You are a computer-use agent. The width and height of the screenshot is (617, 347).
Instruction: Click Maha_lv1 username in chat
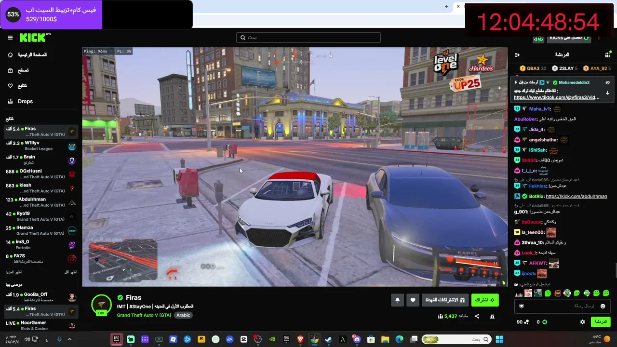pos(539,109)
